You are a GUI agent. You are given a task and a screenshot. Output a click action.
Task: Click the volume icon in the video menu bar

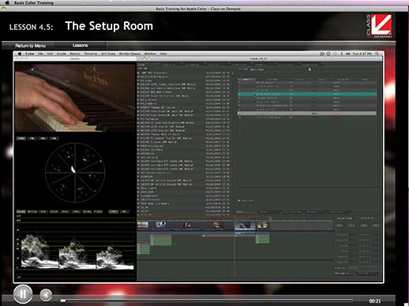[348, 54]
